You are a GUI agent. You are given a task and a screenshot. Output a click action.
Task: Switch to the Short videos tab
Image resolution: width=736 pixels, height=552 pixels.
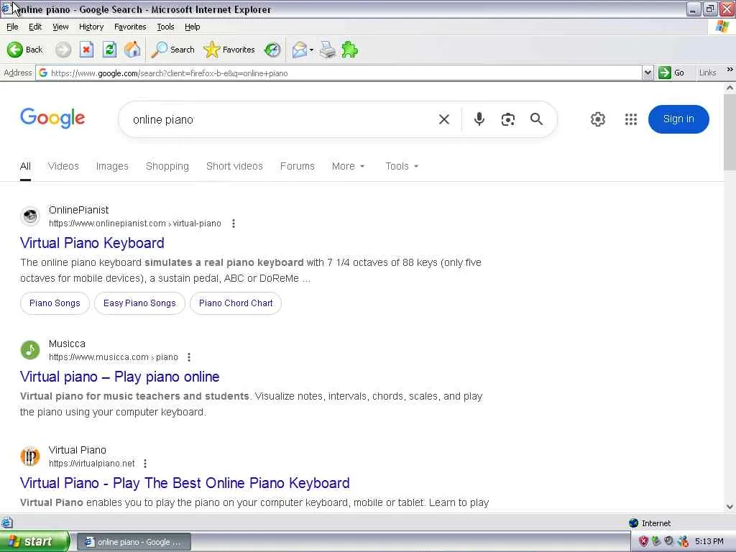tap(234, 166)
